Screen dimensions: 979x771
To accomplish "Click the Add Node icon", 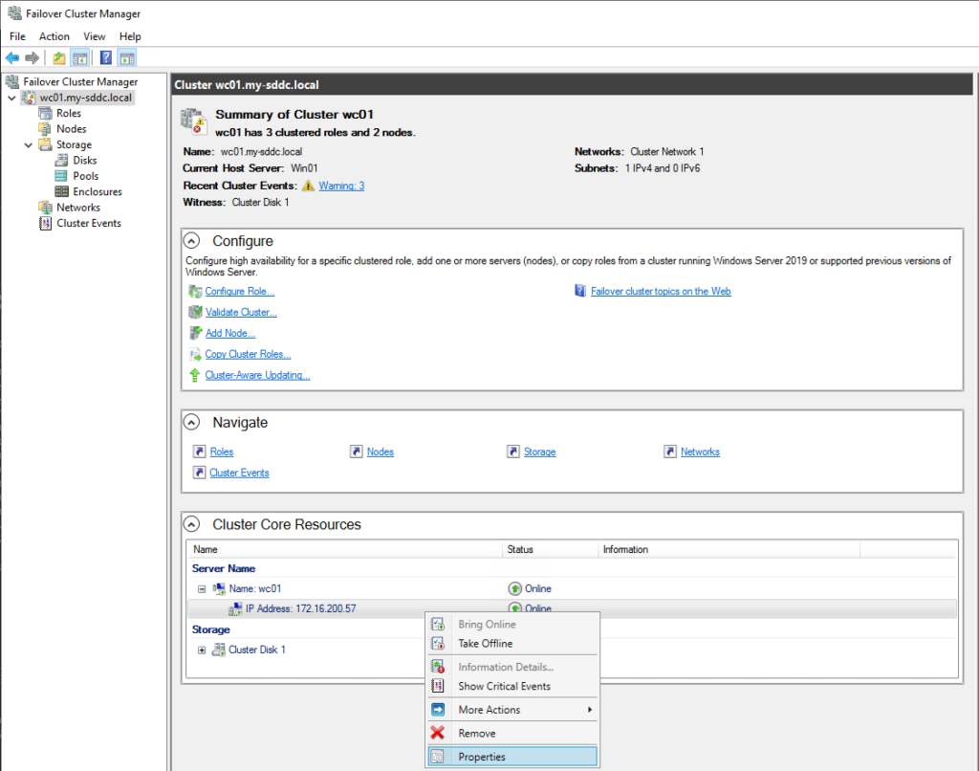I will [196, 334].
